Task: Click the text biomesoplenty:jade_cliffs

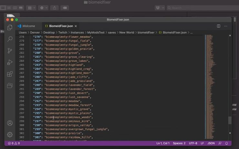Action: pos(67,77)
